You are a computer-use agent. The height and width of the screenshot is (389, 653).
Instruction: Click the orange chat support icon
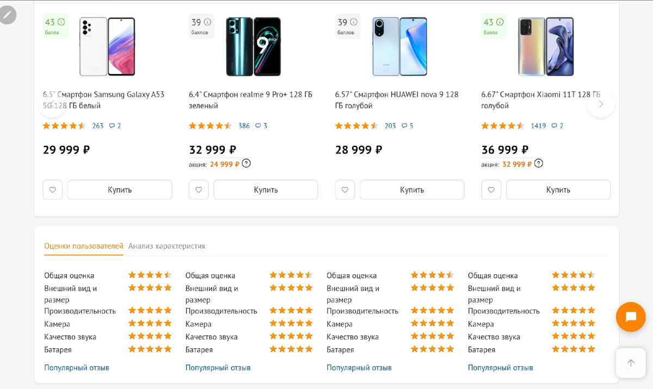coord(631,317)
